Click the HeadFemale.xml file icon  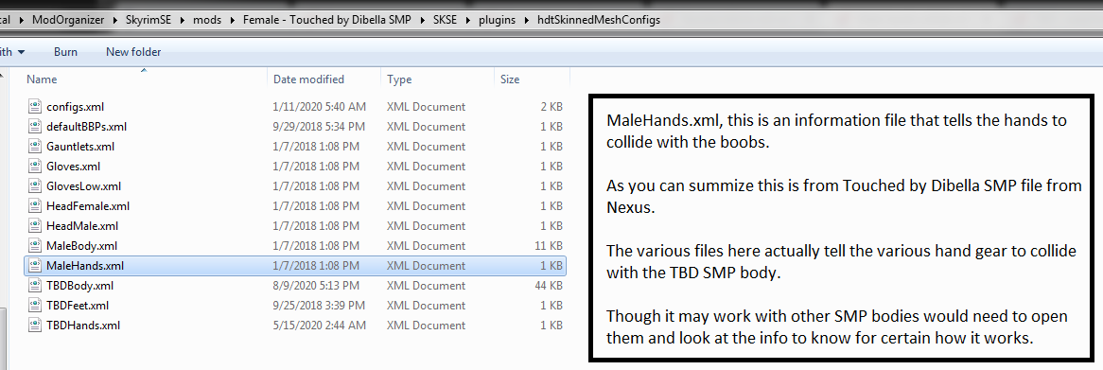35,206
